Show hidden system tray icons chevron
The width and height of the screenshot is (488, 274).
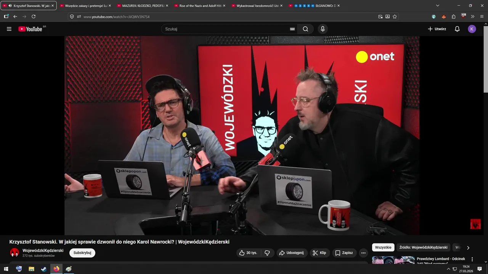click(x=448, y=269)
